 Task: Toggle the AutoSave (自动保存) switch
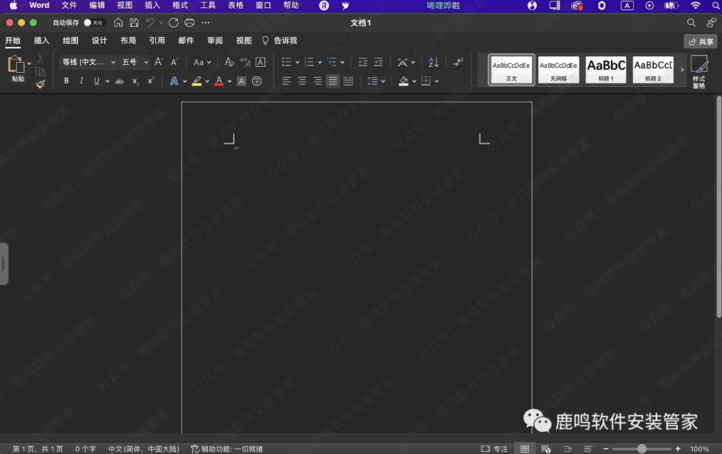point(93,23)
